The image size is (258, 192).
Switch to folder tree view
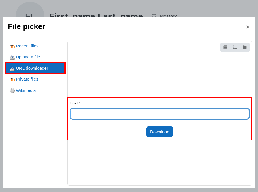(245, 47)
